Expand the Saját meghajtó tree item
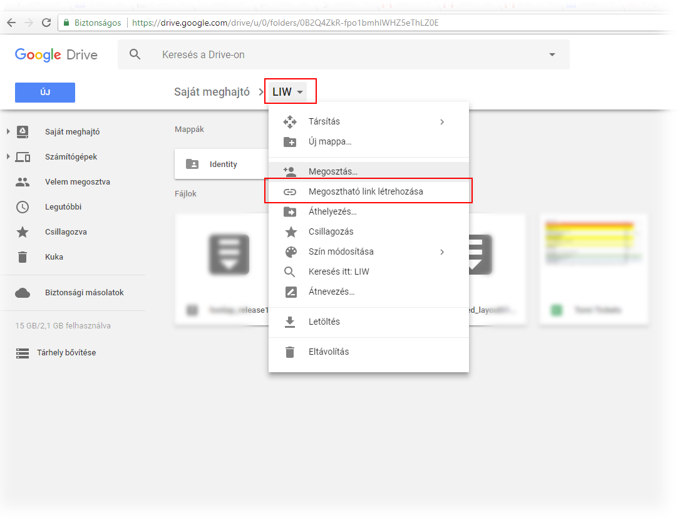The width and height of the screenshot is (680, 523). 8,131
